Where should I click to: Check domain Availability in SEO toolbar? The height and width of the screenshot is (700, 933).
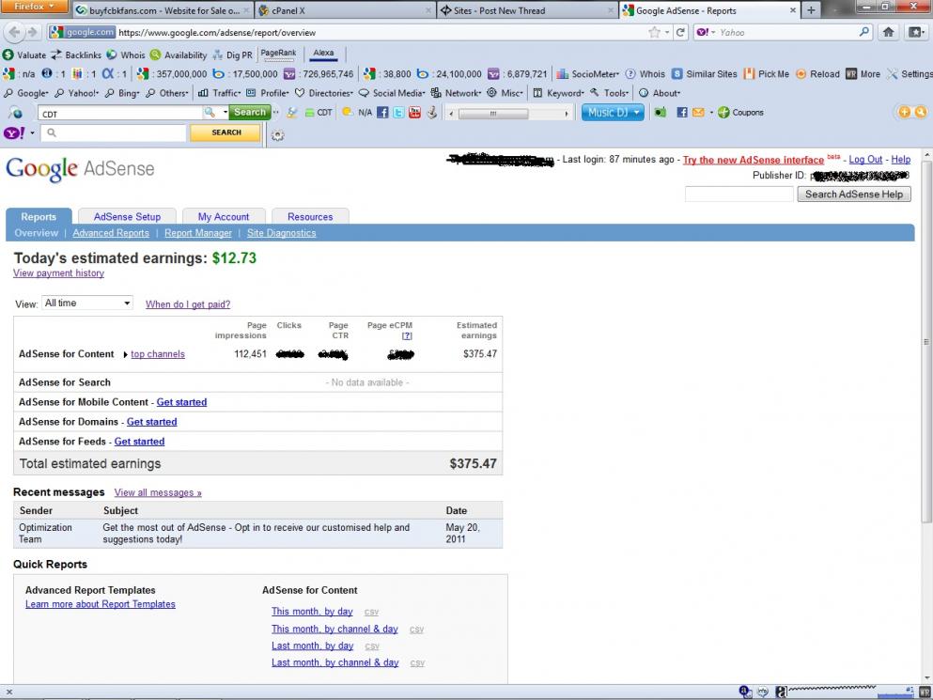179,54
